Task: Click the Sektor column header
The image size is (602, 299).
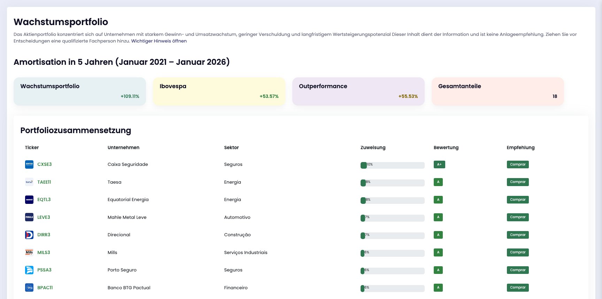Action: click(231, 147)
